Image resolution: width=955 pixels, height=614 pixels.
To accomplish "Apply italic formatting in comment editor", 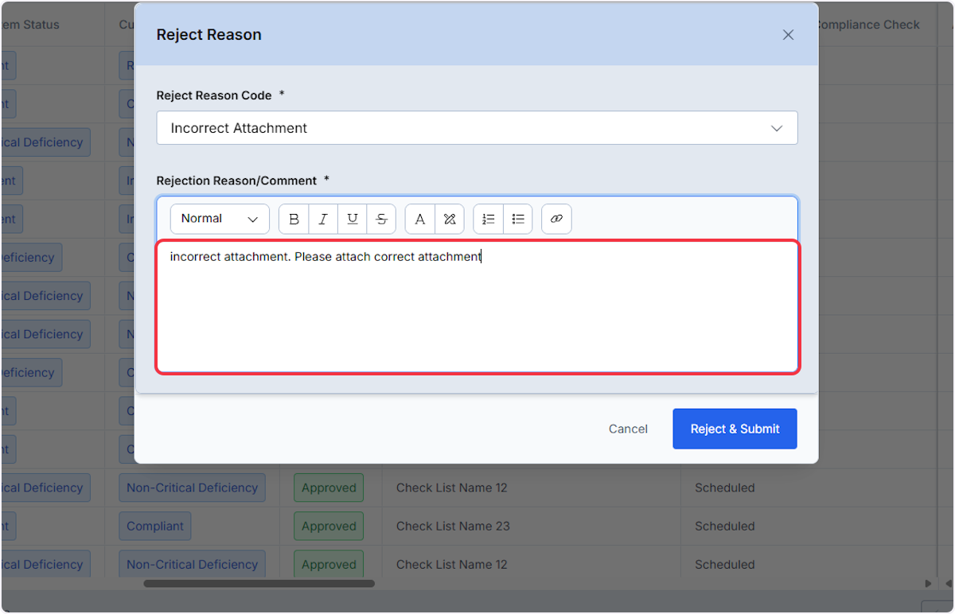I will [323, 219].
